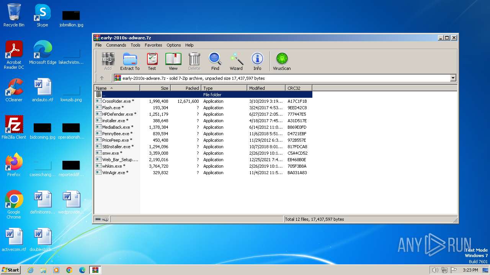
Task: Open Firefox desktop shortcut
Action: click(14, 165)
